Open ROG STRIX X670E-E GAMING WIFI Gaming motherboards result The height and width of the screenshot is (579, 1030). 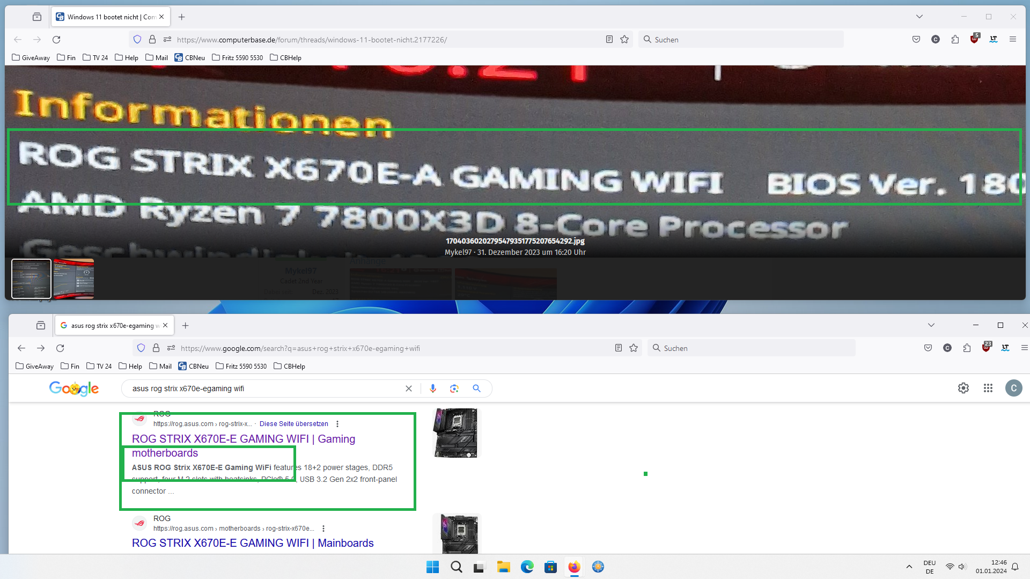[x=244, y=446]
